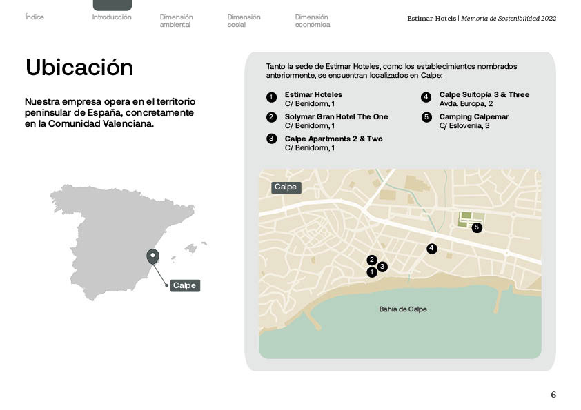The width and height of the screenshot is (581, 410).
Task: Click the 'C/ Eslovenia, 3' address
Action: coord(464,126)
